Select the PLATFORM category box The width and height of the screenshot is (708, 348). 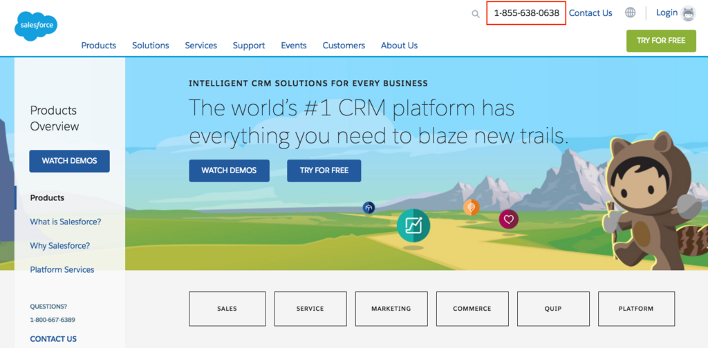(636, 309)
